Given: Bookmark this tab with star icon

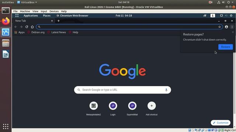Looking at the screenshot, I should click(220, 27).
